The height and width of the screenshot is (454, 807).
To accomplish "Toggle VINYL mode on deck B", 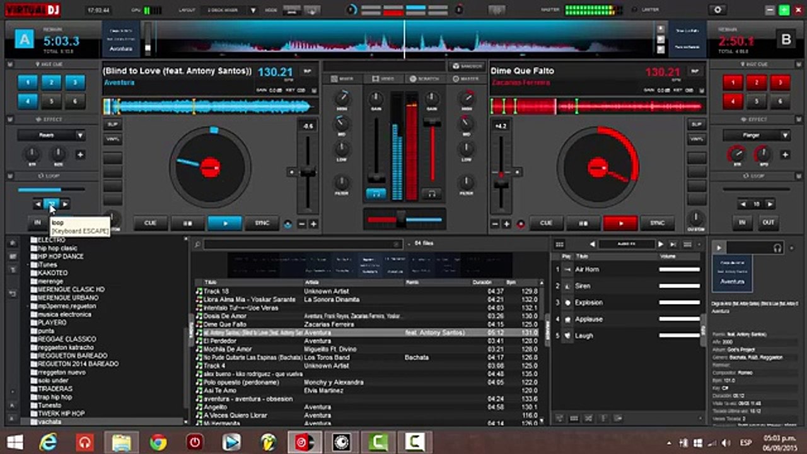I will 696,139.
